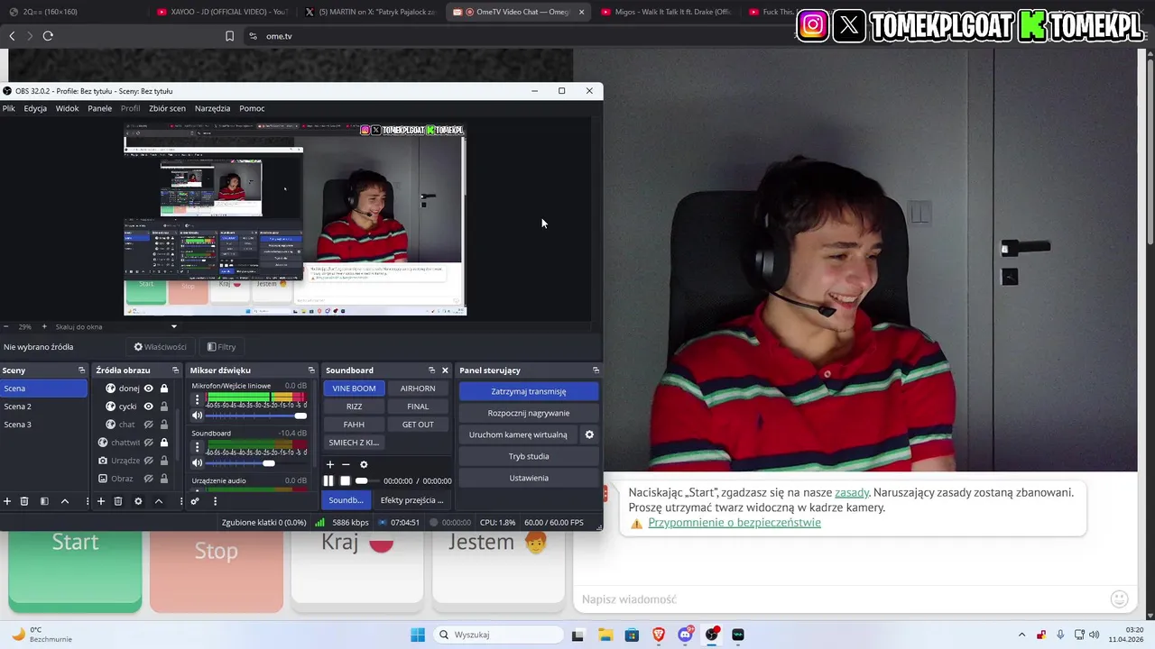Open the zasady rules link
The height and width of the screenshot is (649, 1155).
(852, 492)
